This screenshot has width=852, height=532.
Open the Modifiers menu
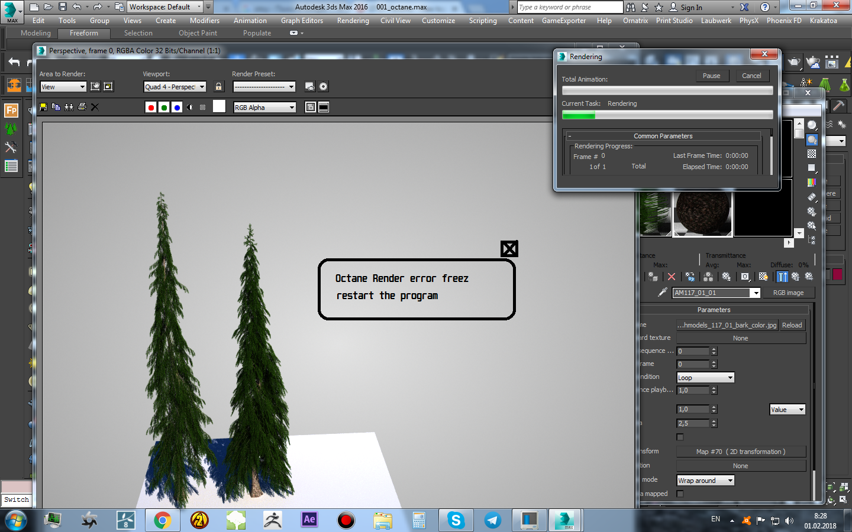pos(205,21)
